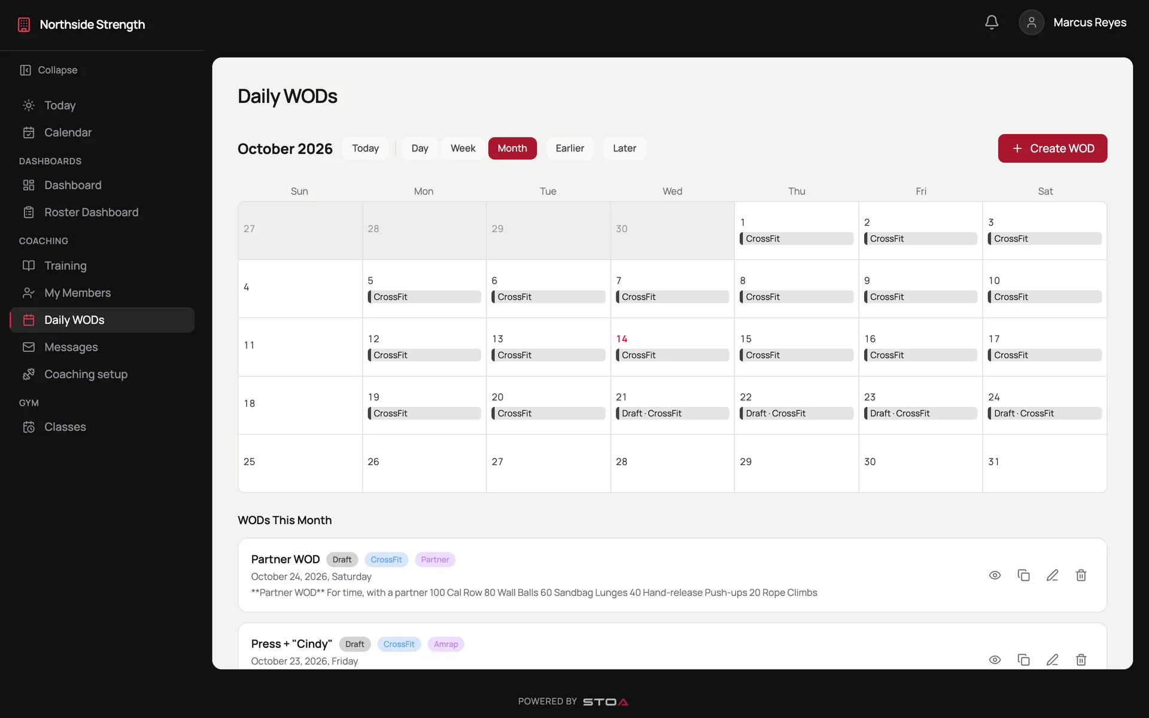The image size is (1149, 718).
Task: Switch to Day view
Action: coord(420,148)
